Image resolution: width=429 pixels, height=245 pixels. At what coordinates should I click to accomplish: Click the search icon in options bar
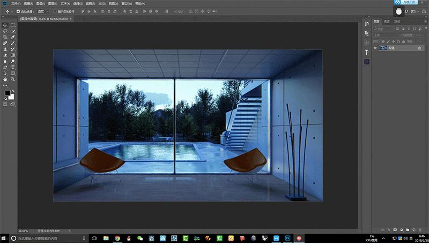(406, 11)
